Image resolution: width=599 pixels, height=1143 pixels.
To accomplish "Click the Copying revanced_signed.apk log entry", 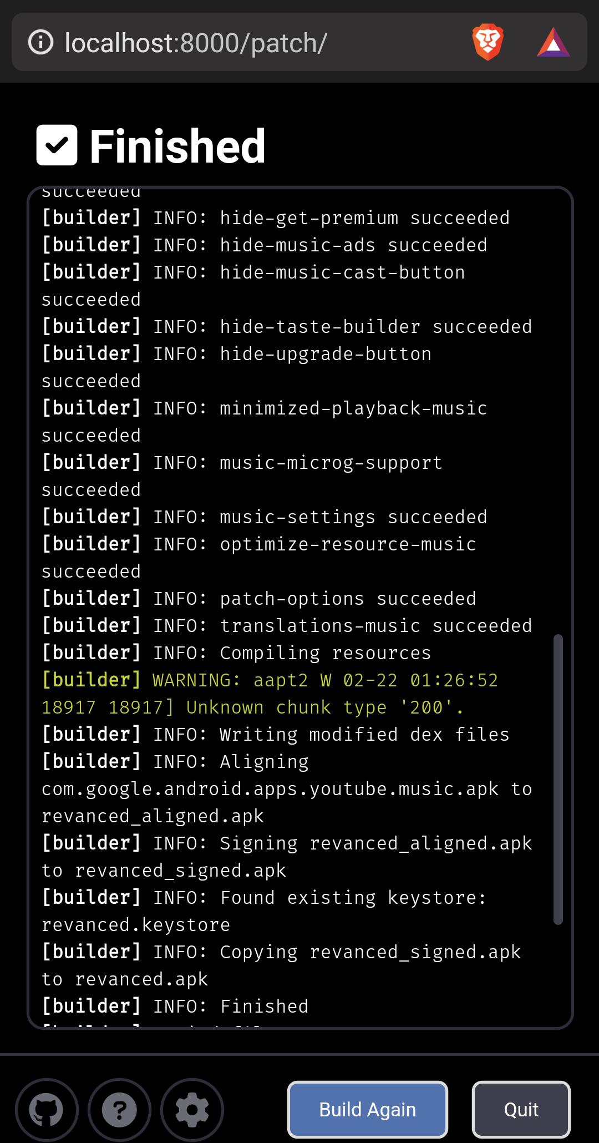I will pyautogui.click(x=281, y=965).
